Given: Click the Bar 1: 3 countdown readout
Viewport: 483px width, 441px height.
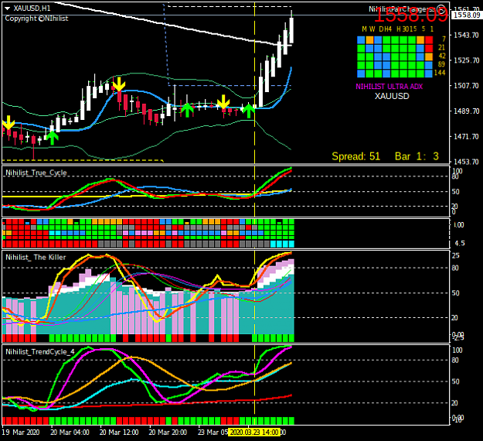Looking at the screenshot, I should pyautogui.click(x=417, y=156).
